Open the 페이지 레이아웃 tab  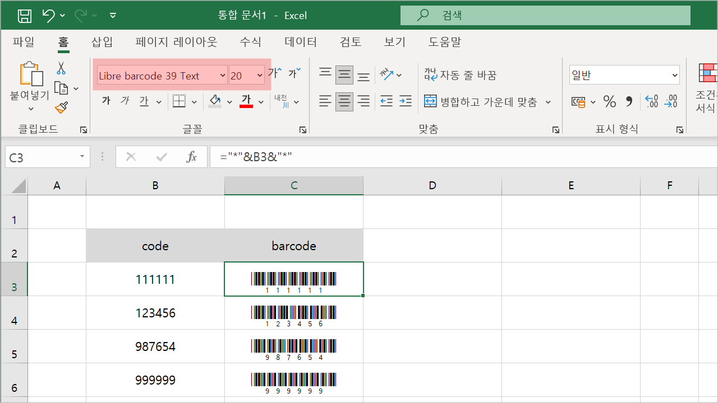176,42
